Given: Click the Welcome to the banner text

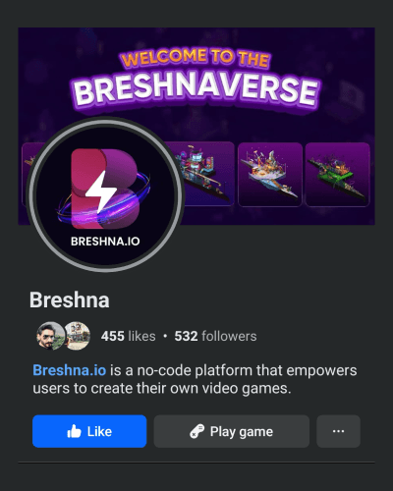Looking at the screenshot, I should [196, 58].
